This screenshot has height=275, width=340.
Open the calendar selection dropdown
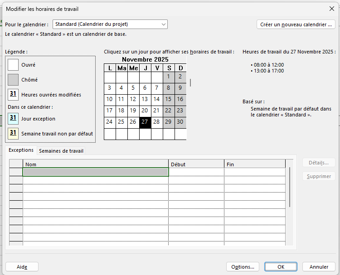[163, 24]
